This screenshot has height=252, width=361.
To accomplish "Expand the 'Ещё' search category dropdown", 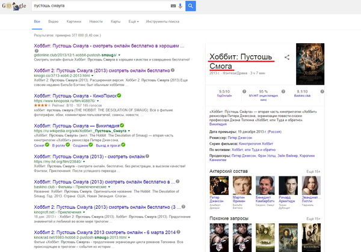I will [x=133, y=22].
